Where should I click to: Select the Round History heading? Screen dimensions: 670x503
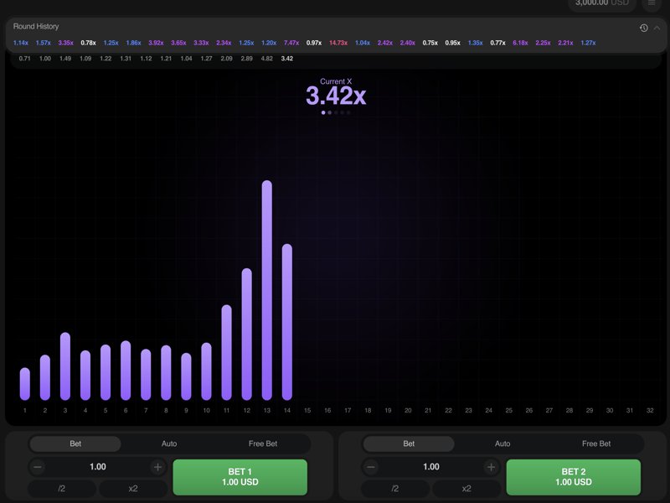click(x=36, y=27)
